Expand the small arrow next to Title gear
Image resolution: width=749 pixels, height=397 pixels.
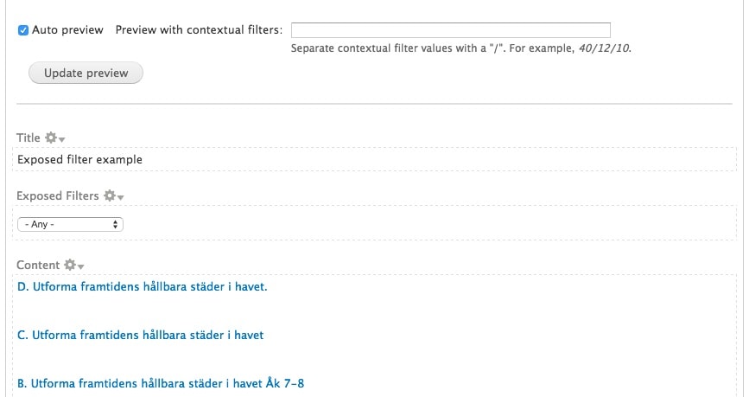point(61,139)
